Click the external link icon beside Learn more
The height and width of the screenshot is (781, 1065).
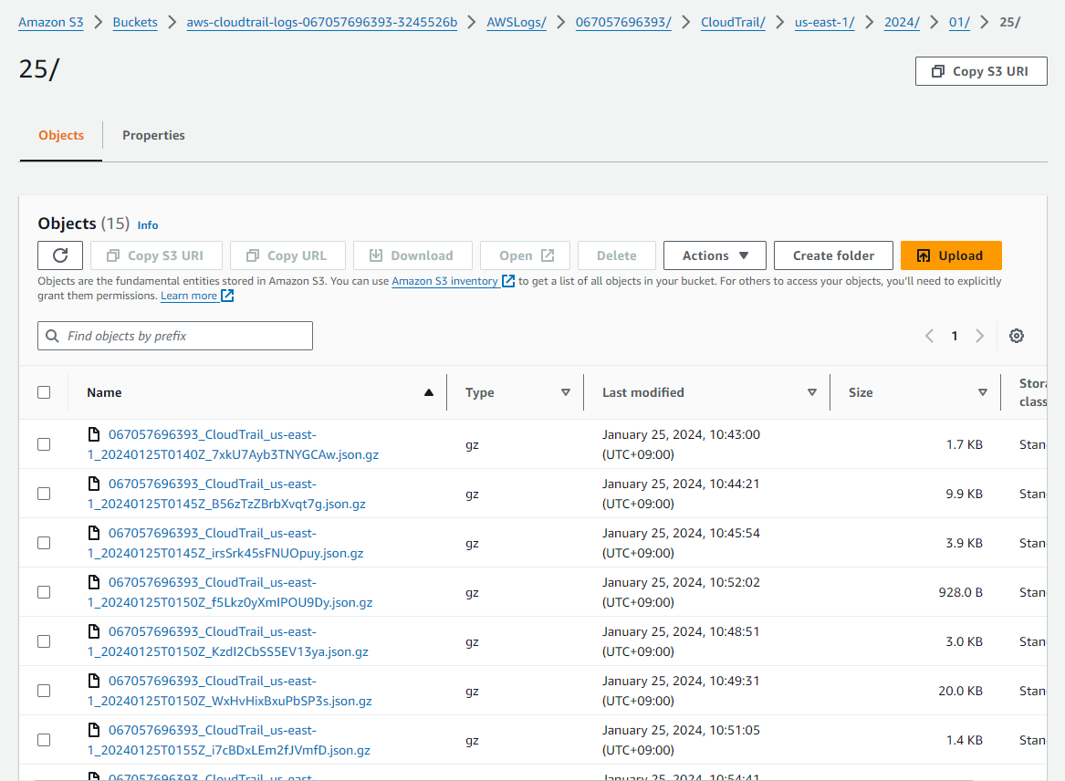227,296
